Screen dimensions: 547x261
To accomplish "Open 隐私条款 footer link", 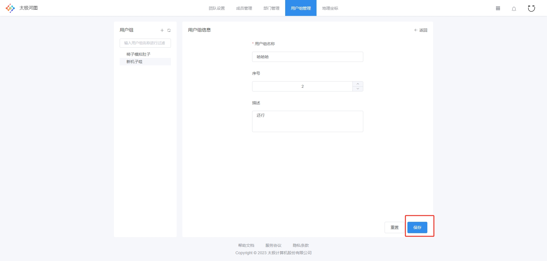I will pos(301,245).
